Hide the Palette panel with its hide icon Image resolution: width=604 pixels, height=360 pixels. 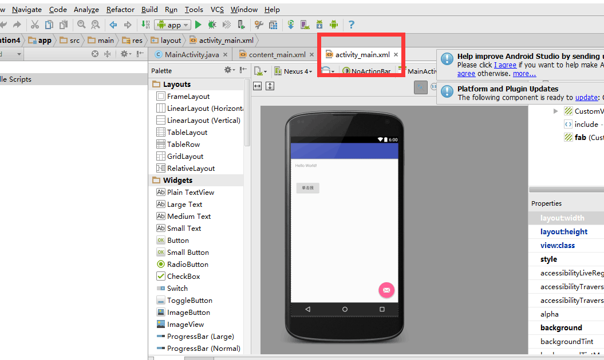243,70
